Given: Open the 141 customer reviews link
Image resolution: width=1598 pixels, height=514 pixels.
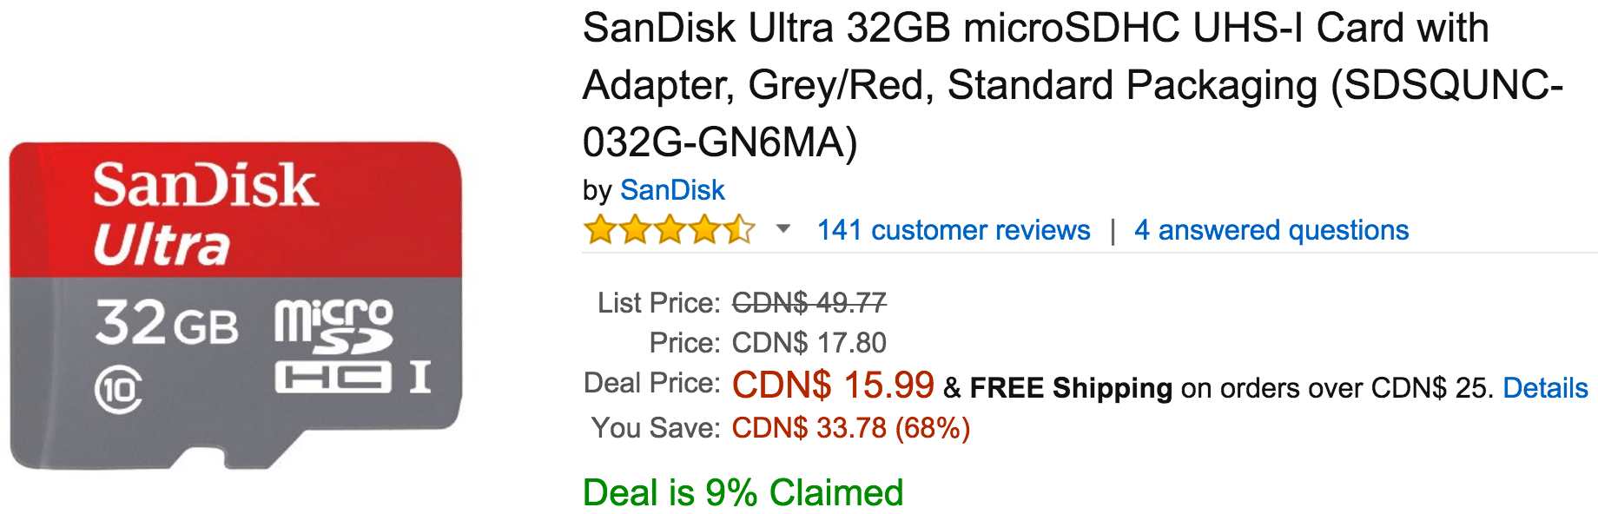Looking at the screenshot, I should tap(954, 230).
